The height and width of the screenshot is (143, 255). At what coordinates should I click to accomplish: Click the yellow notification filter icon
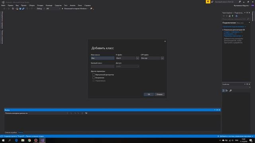208,2
